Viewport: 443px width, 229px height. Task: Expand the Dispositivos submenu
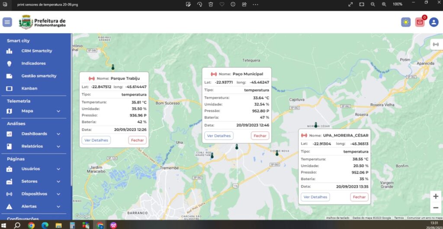tap(58, 194)
